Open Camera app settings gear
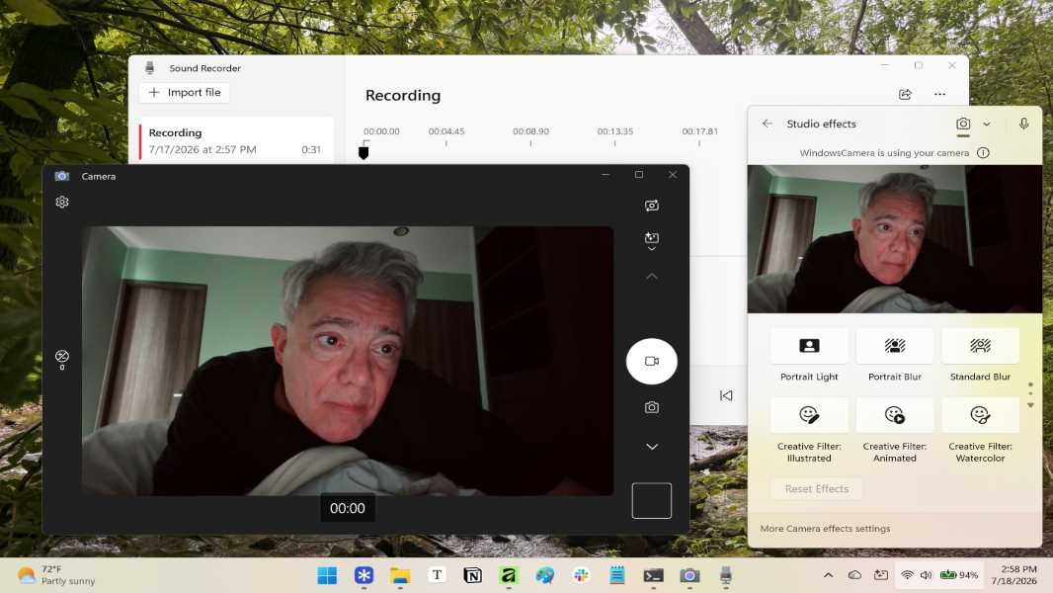The width and height of the screenshot is (1053, 593). [x=62, y=202]
